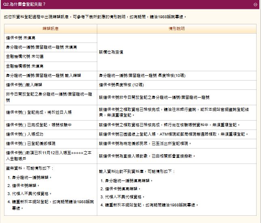Screen dimensions: 261x223
Task: Click '4. 請重新於本網站登記' in 情形說明 column
Action: [149, 205]
